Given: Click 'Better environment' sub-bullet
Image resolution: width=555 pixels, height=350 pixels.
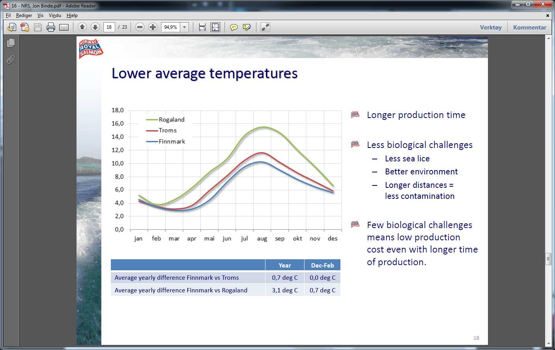Looking at the screenshot, I should (421, 172).
